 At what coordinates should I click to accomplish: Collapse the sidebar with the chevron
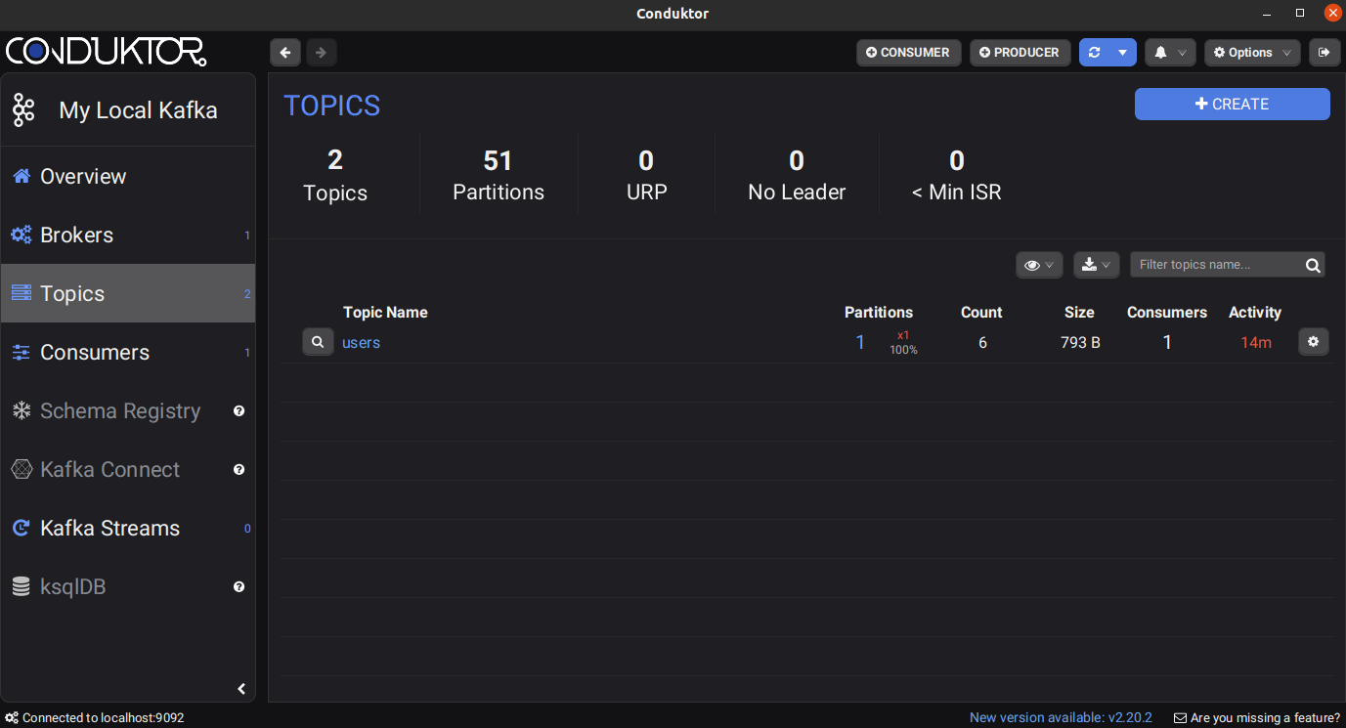coord(241,689)
